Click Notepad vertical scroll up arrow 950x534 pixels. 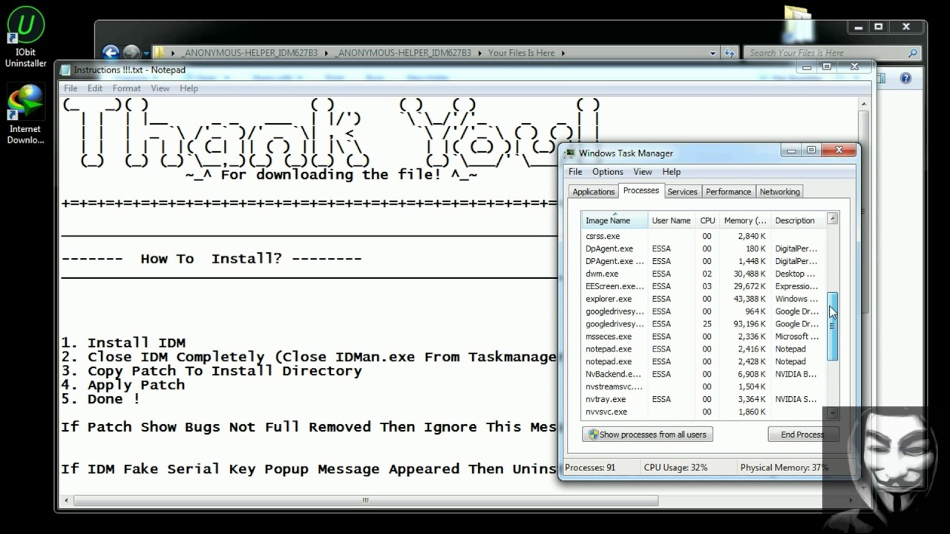pos(863,105)
